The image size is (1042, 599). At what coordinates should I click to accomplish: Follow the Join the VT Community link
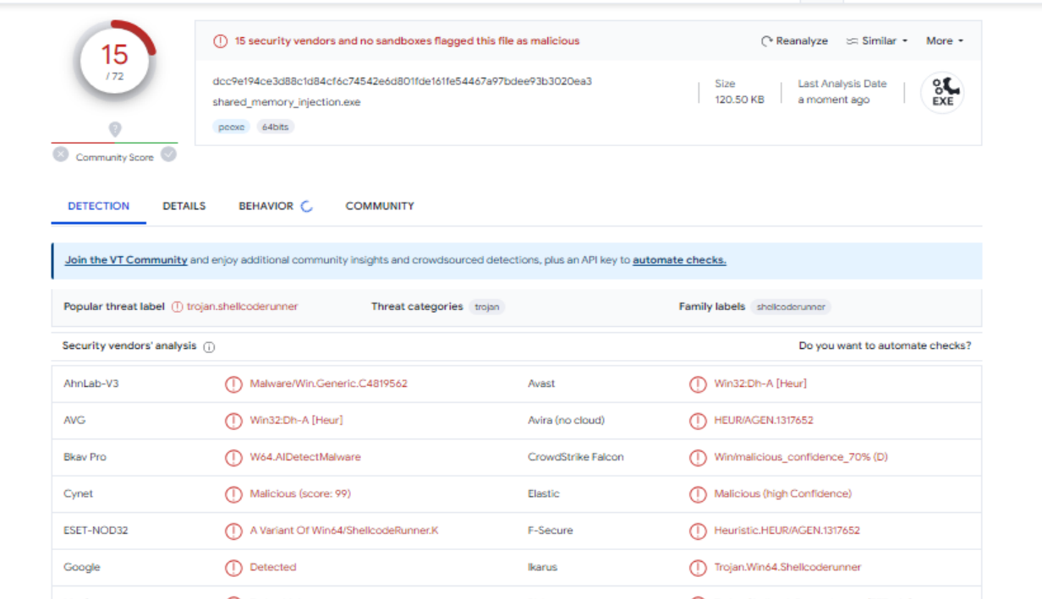coord(126,260)
